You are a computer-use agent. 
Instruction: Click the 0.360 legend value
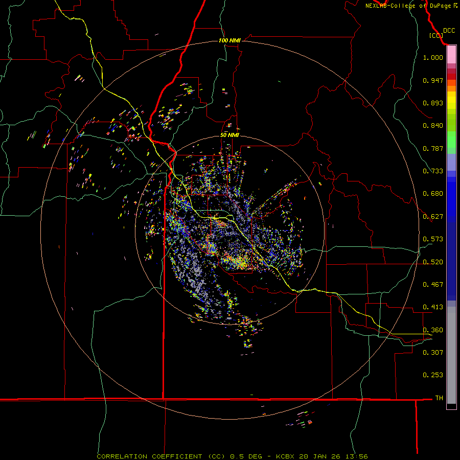pyautogui.click(x=433, y=330)
